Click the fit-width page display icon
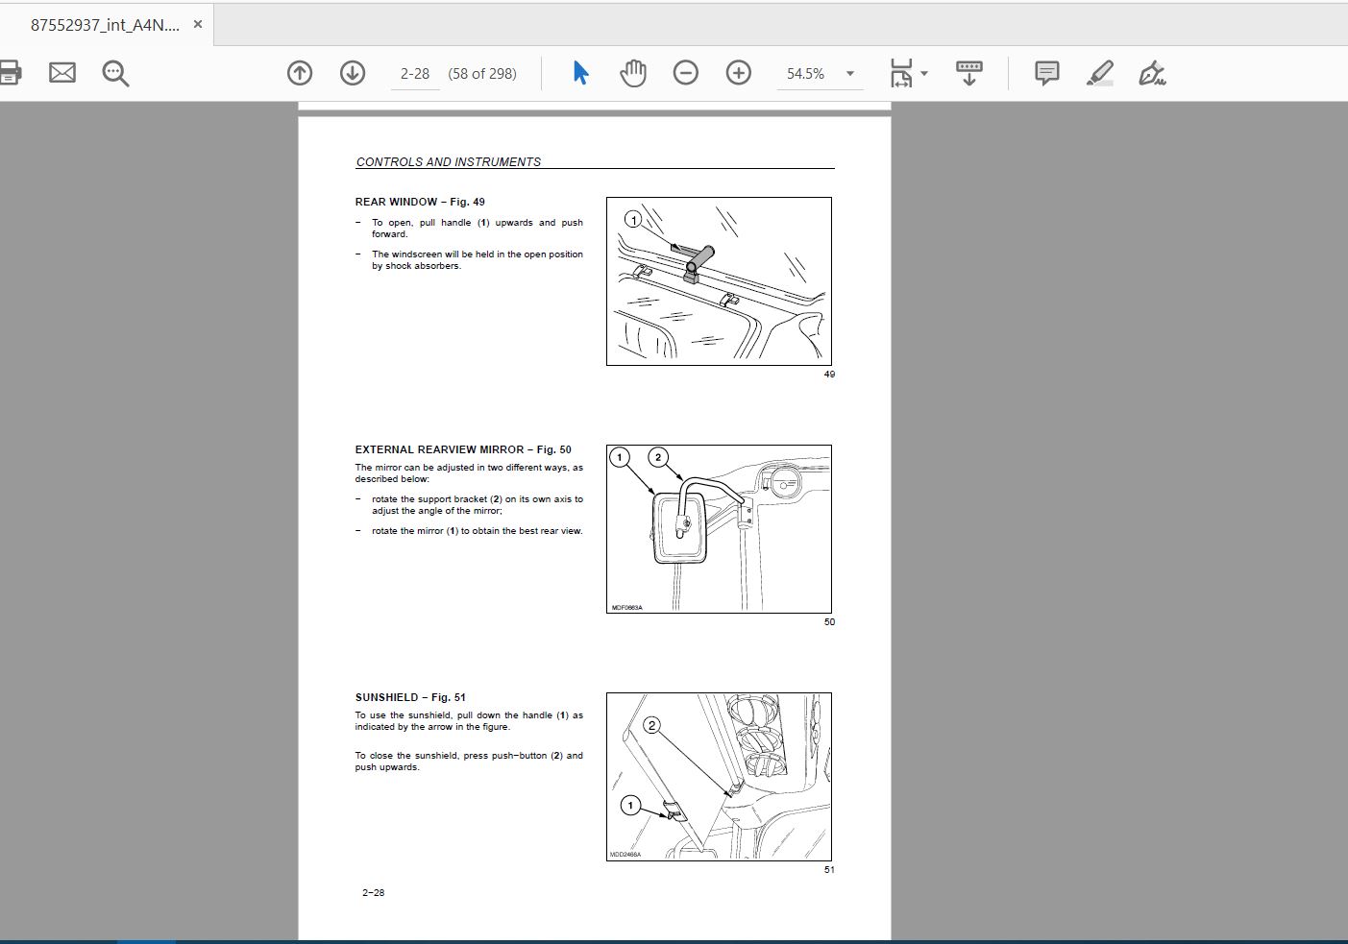 [901, 73]
